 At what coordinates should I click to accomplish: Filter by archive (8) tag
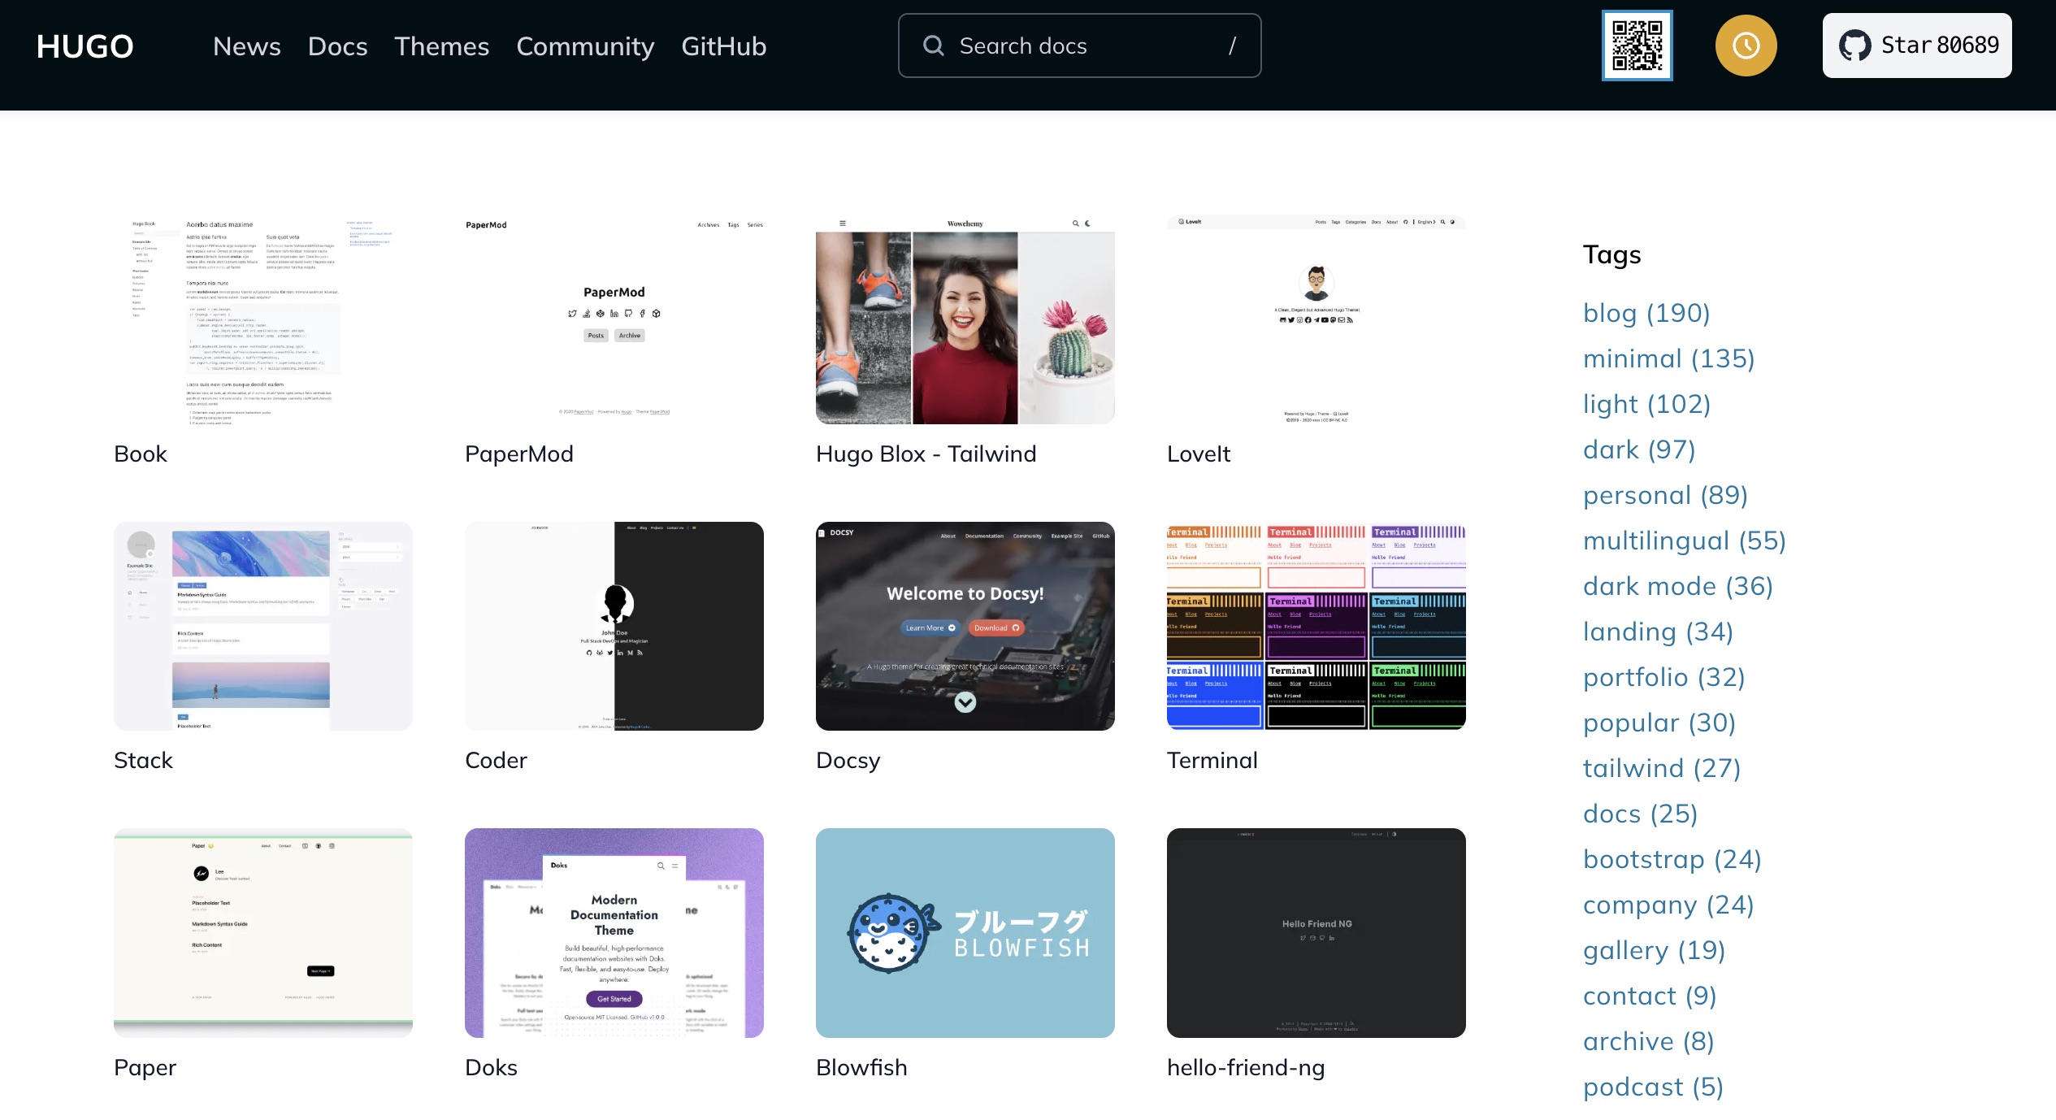point(1649,1041)
